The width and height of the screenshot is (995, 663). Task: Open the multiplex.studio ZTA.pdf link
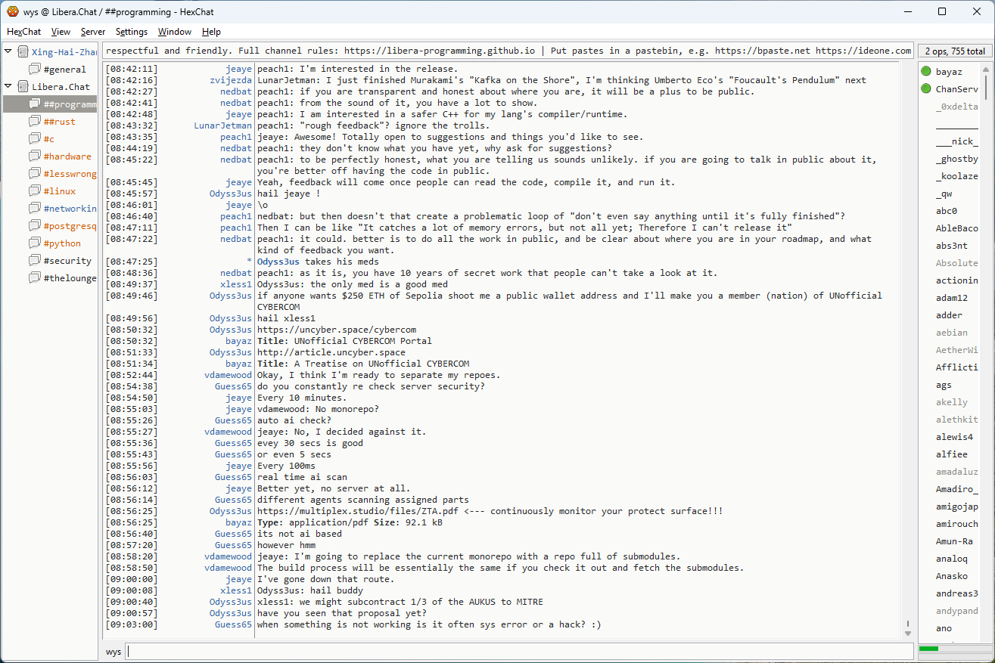tap(357, 511)
